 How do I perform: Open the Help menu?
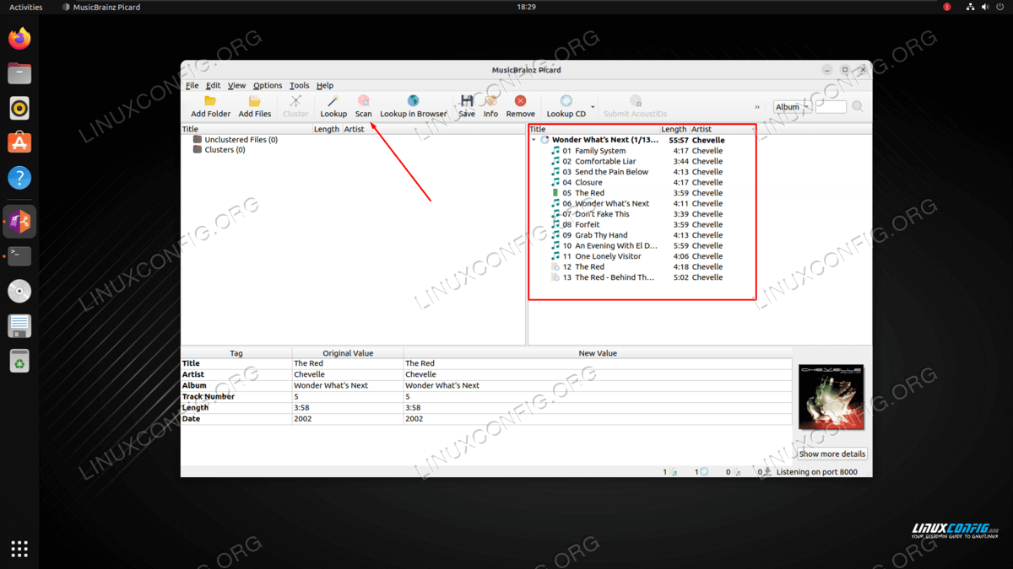(x=324, y=85)
